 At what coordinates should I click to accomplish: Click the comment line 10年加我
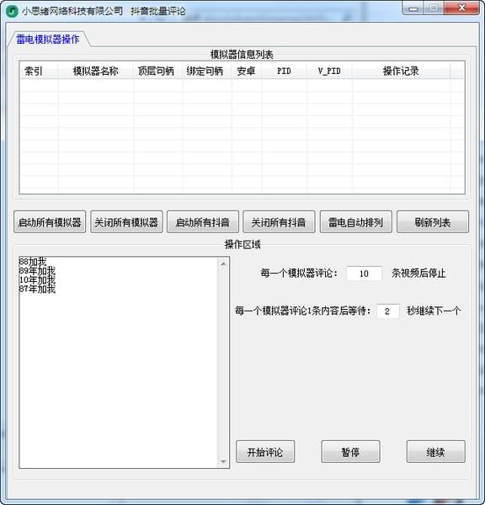(37, 279)
